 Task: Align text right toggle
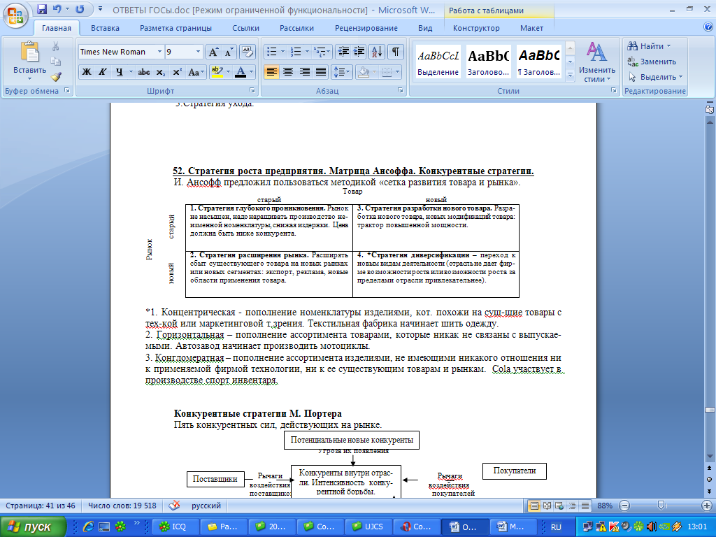pyautogui.click(x=305, y=72)
